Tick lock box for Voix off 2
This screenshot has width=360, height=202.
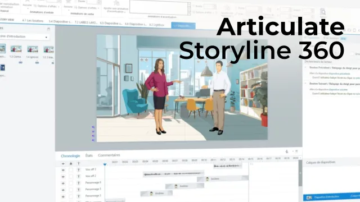click(71, 177)
